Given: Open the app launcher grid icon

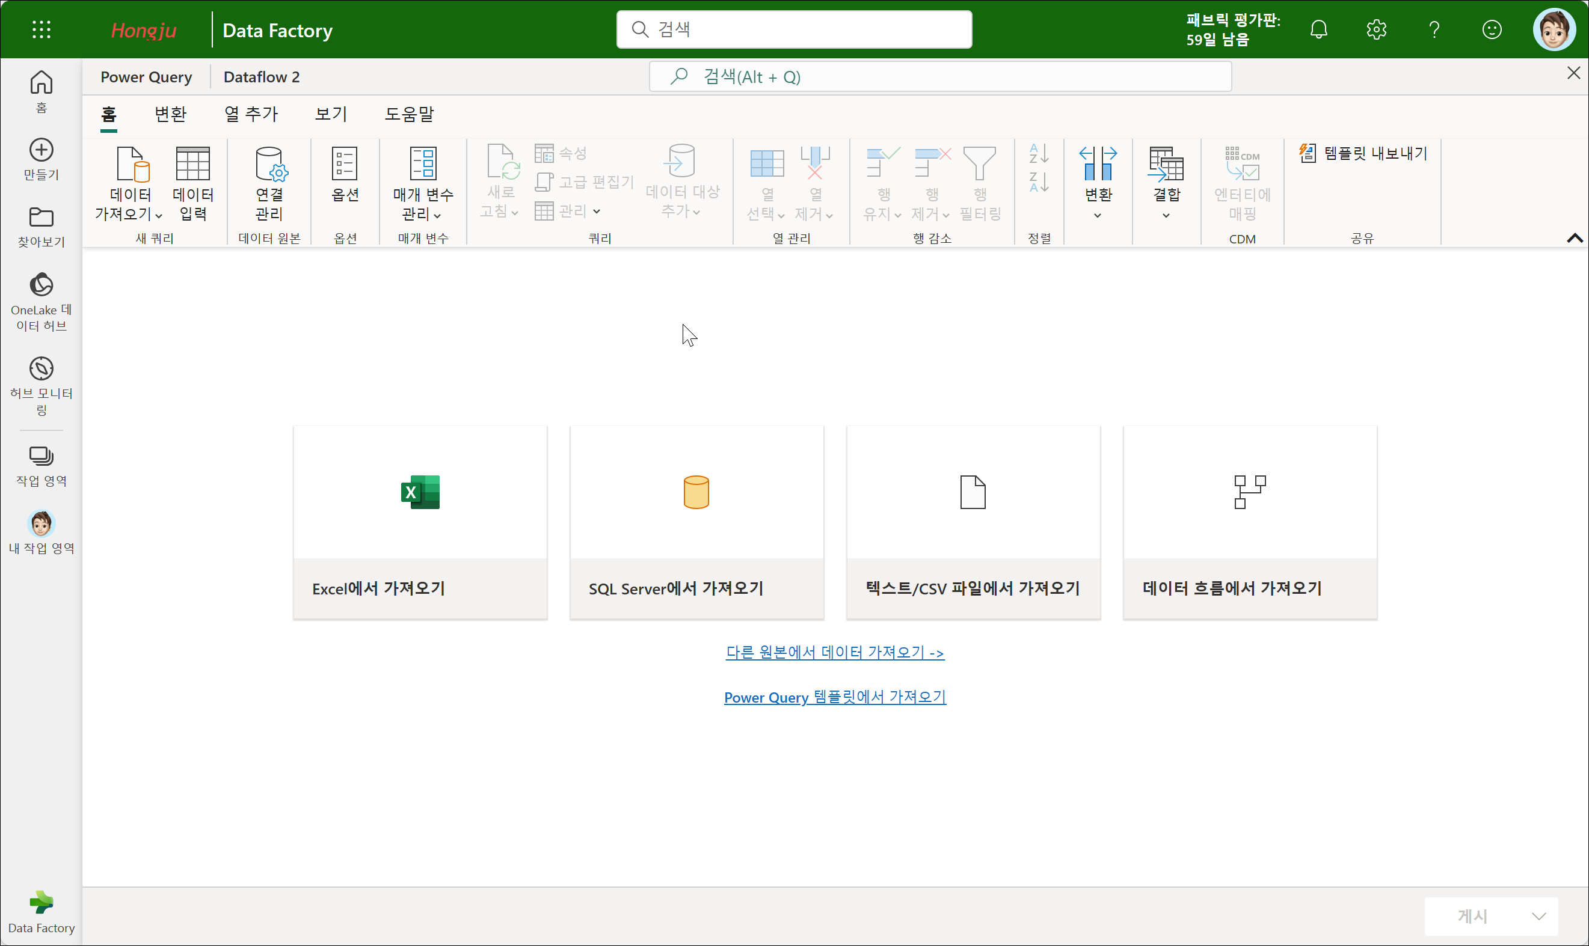Looking at the screenshot, I should [41, 29].
